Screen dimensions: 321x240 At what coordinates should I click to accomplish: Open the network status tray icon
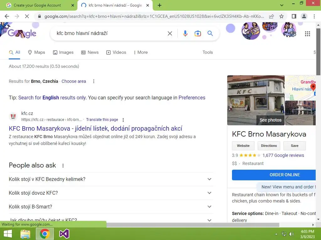284,234
